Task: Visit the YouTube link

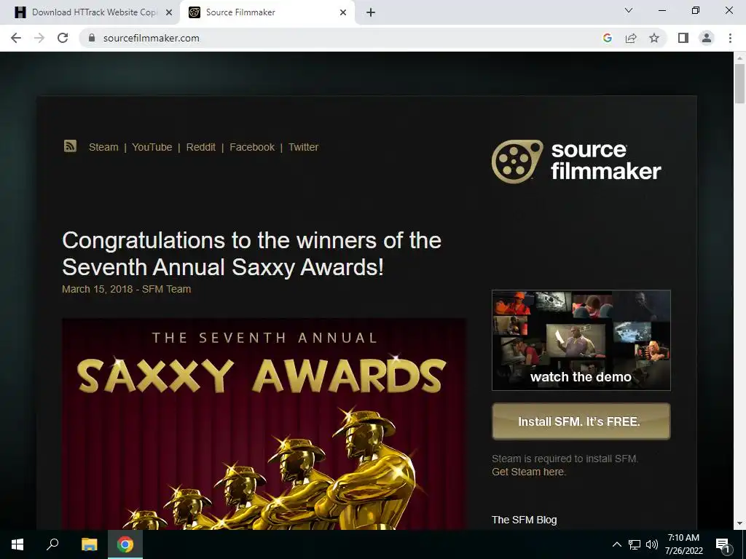Action: pyautogui.click(x=152, y=147)
